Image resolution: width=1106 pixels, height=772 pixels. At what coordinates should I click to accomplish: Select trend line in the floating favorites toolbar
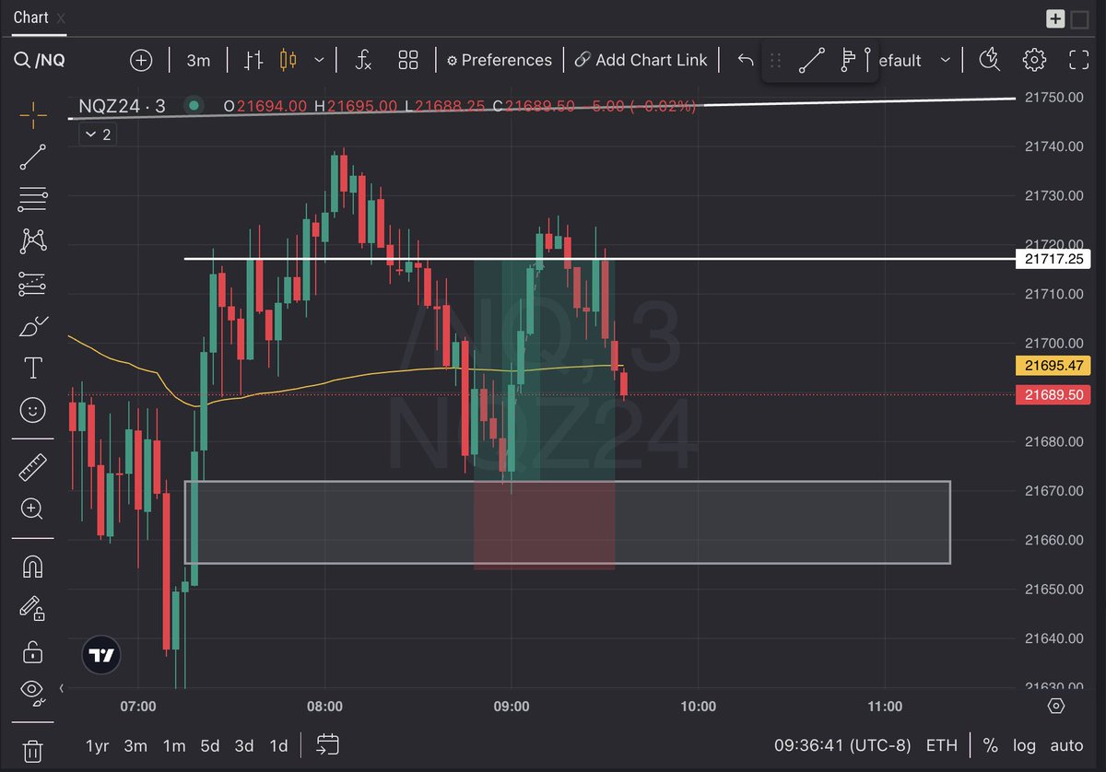click(x=812, y=61)
